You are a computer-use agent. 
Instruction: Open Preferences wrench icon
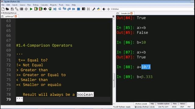click(94, 9)
